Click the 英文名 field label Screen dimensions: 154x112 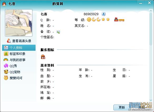80,26
